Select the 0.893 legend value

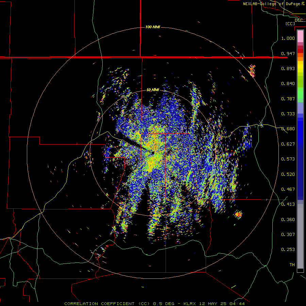coord(288,68)
